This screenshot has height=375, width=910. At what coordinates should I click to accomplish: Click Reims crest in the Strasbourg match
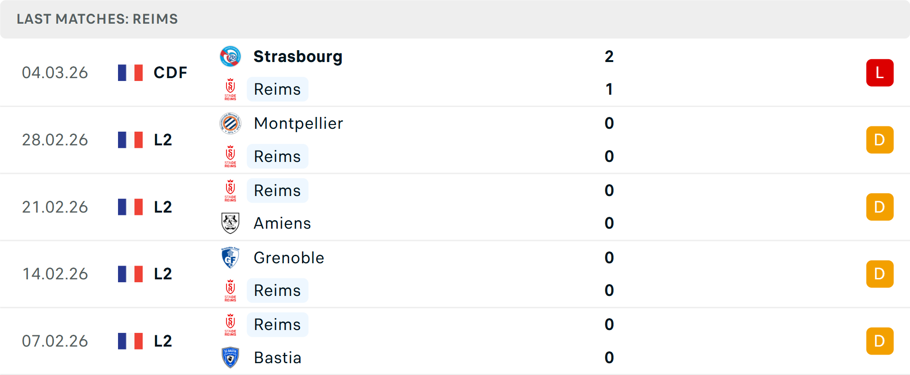click(x=230, y=89)
